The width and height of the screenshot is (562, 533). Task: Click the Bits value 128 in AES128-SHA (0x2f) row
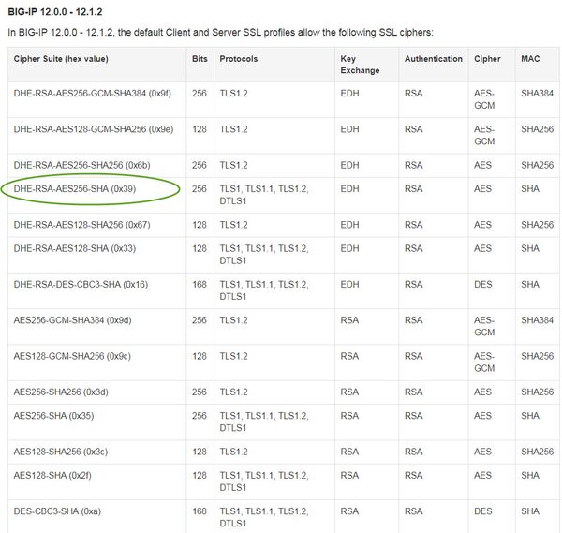[200, 475]
